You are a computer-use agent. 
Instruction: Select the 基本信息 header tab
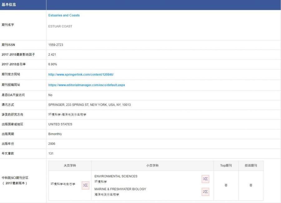[9, 5]
